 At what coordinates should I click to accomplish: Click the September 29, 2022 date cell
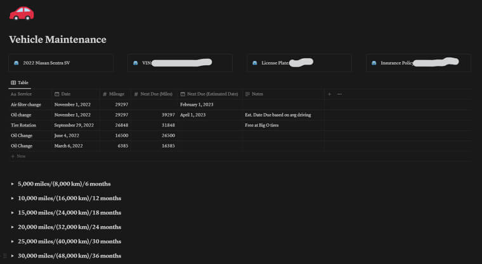(76, 125)
